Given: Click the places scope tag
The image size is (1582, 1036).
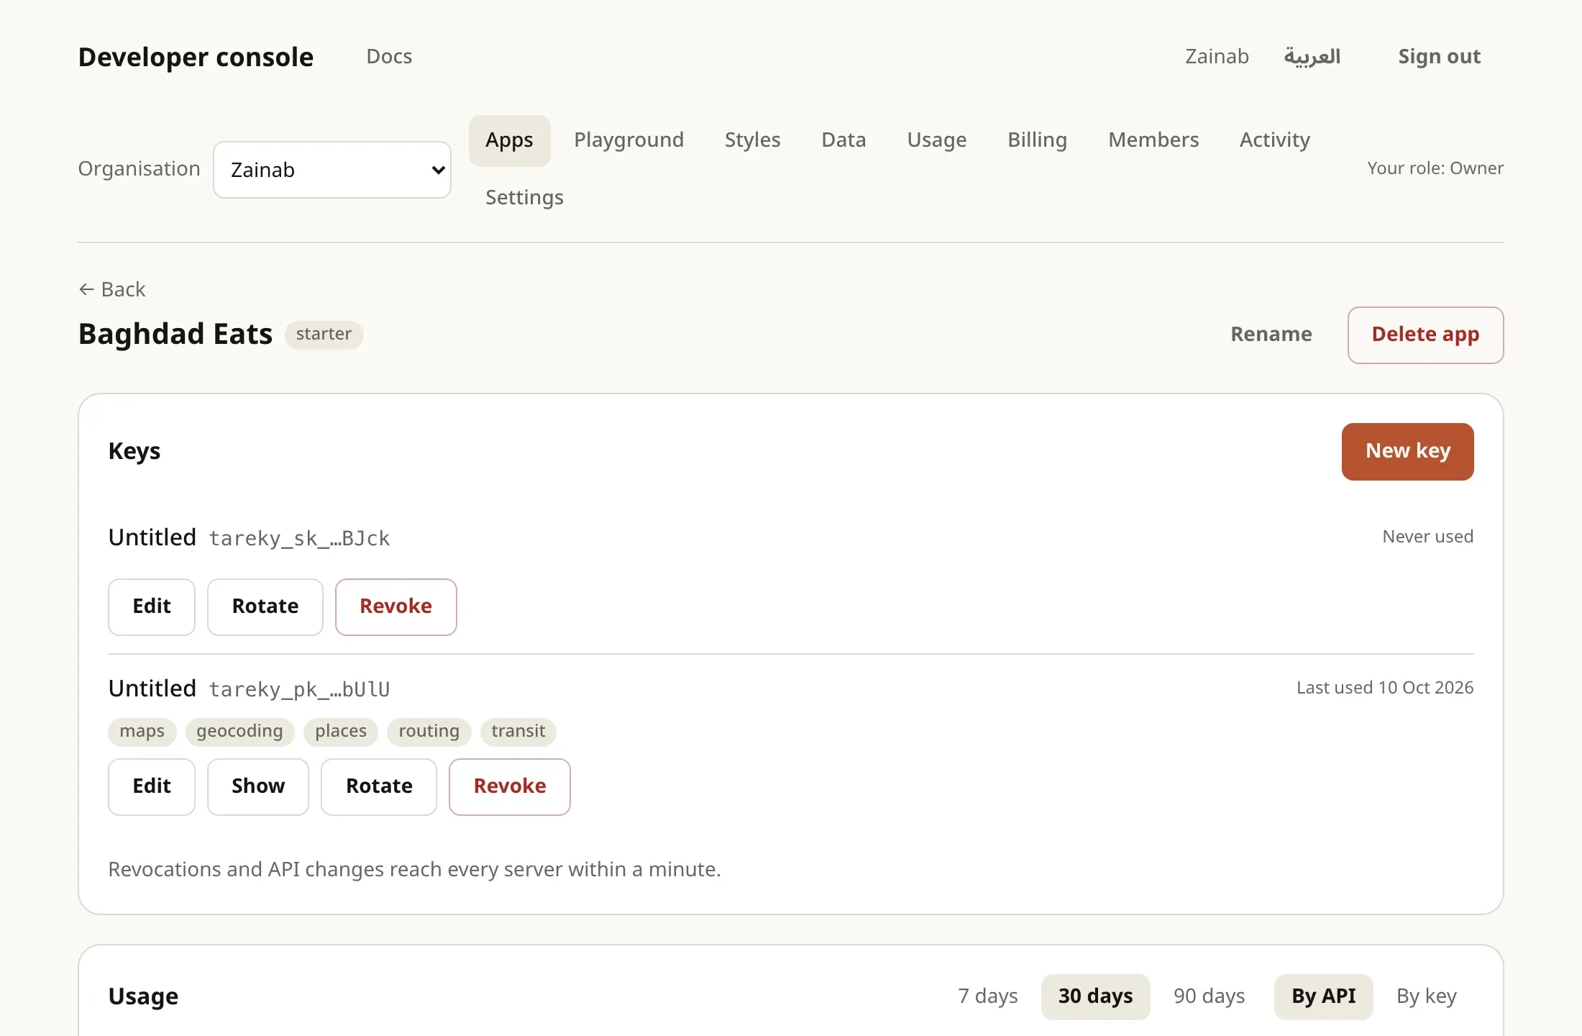Looking at the screenshot, I should (341, 732).
